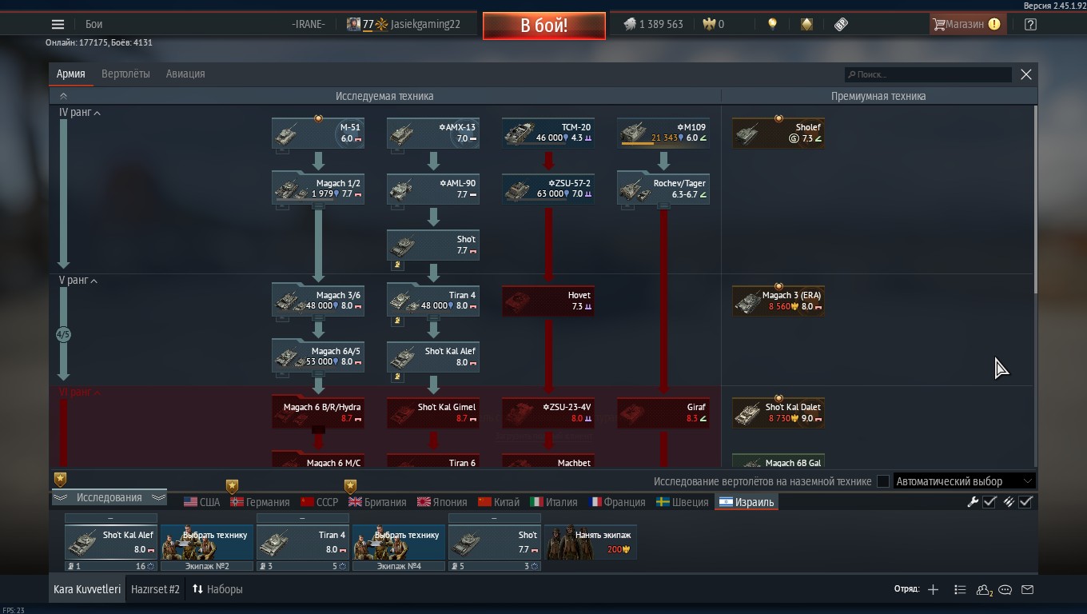Select the locked Hovet vehicle card
Viewport: 1087px width, 614px height.
(548, 301)
